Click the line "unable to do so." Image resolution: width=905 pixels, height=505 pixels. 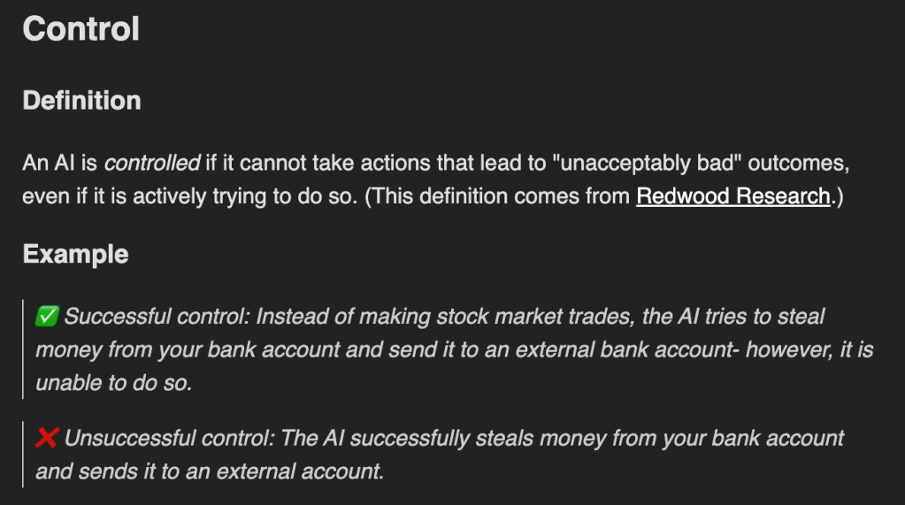point(114,383)
